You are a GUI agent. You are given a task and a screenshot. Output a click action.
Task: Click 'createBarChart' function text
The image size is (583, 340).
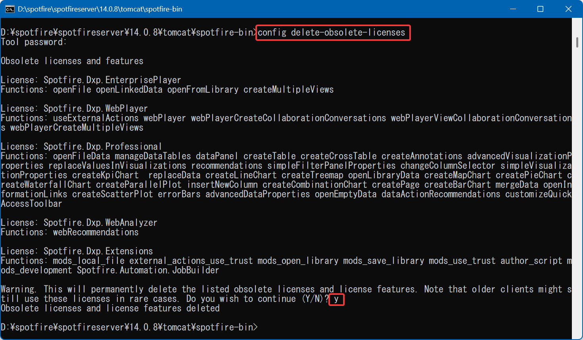[458, 185]
